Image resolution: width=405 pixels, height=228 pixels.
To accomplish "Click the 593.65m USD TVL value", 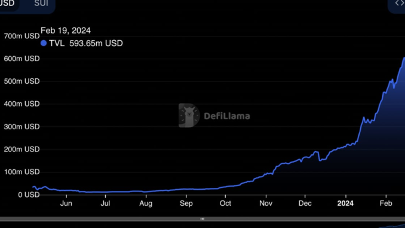I will pos(96,43).
